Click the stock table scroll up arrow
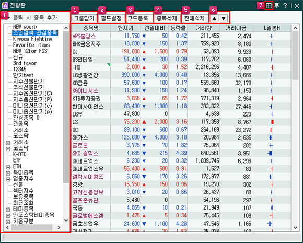Image resolution: width=303 pixels, height=243 pixels. click(x=295, y=28)
